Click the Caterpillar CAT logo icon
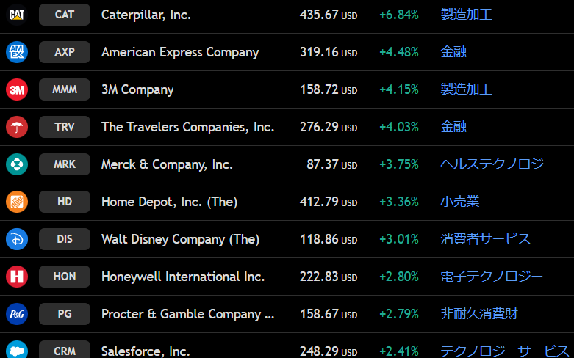 17,15
